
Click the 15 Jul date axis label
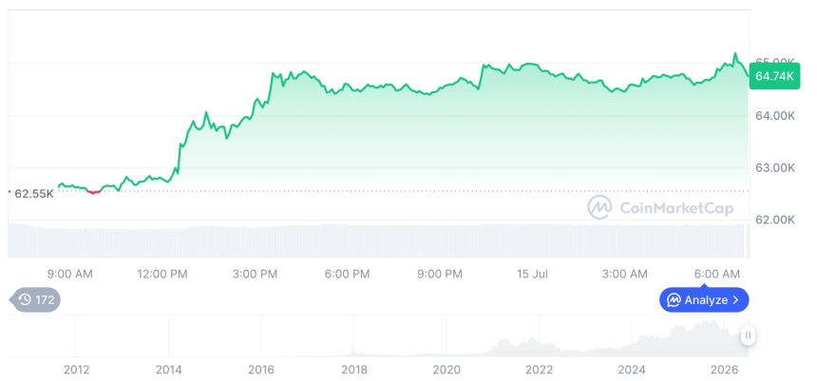[532, 275]
